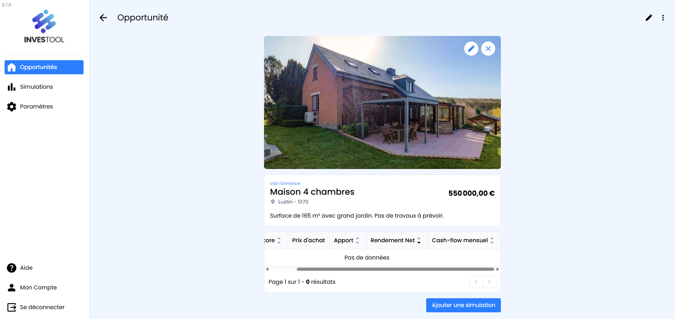Go to next results page
Image resolution: width=675 pixels, height=319 pixels.
click(489, 282)
